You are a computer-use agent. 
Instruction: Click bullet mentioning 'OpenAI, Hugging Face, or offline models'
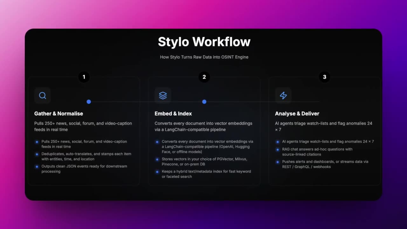[208, 147]
